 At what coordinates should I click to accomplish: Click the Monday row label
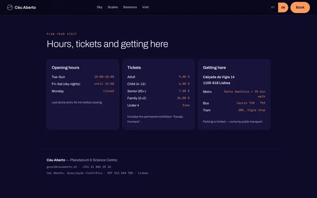[57, 91]
